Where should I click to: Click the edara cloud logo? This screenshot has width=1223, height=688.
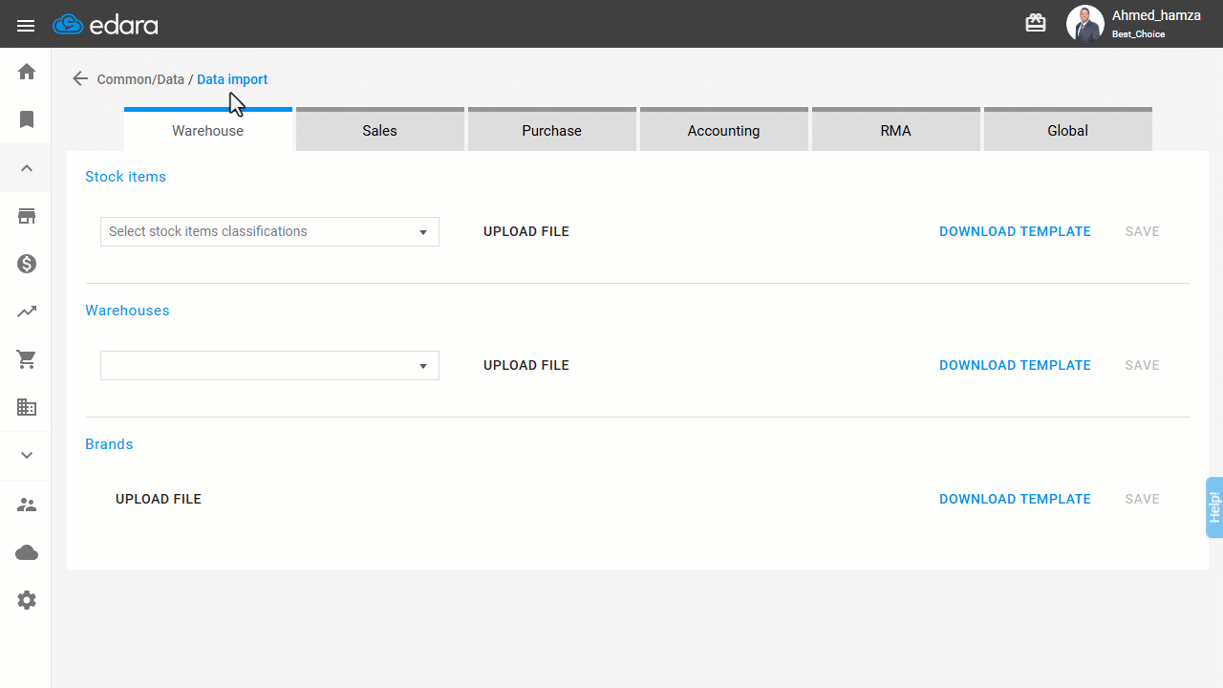click(x=105, y=25)
